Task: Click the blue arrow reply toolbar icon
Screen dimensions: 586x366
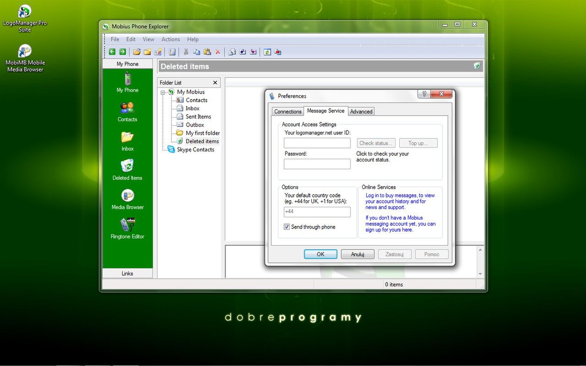Action: (243, 52)
